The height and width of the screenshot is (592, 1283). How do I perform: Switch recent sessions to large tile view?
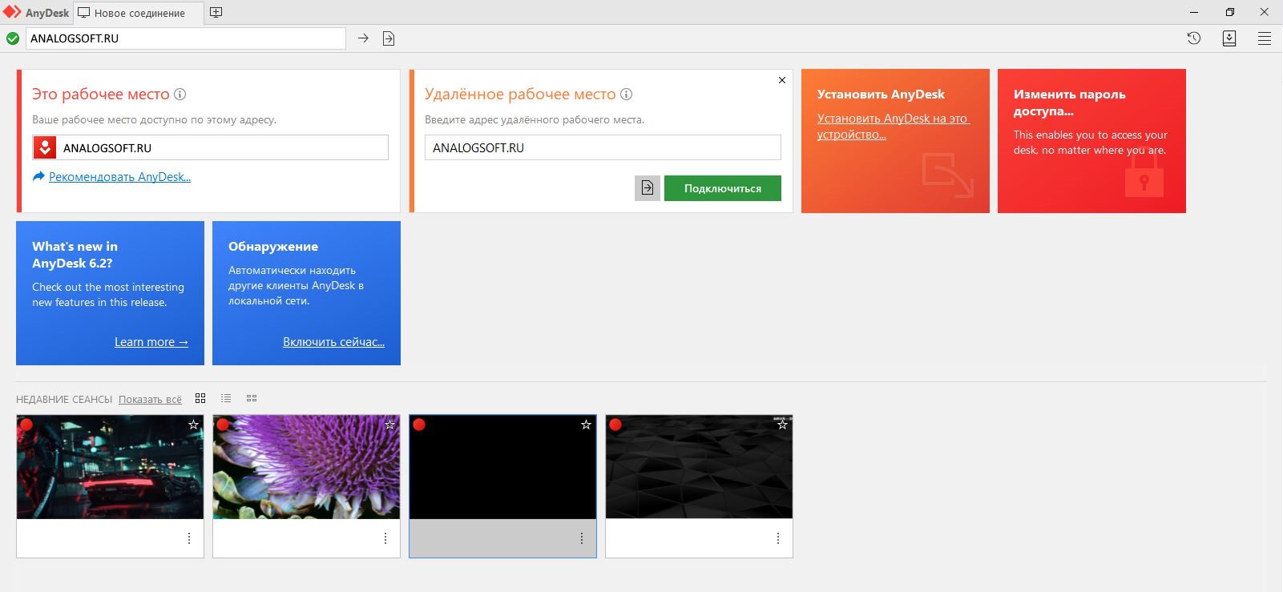point(200,398)
